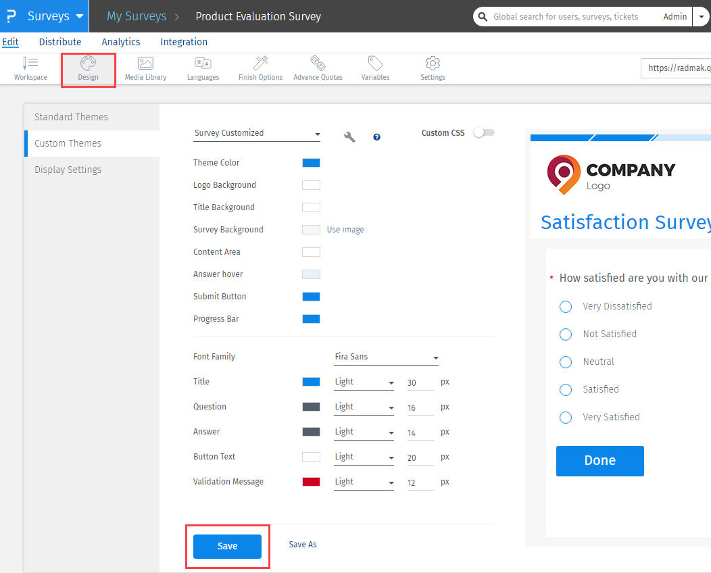Click the blue help question mark icon
The height and width of the screenshot is (573, 711).
pos(376,137)
